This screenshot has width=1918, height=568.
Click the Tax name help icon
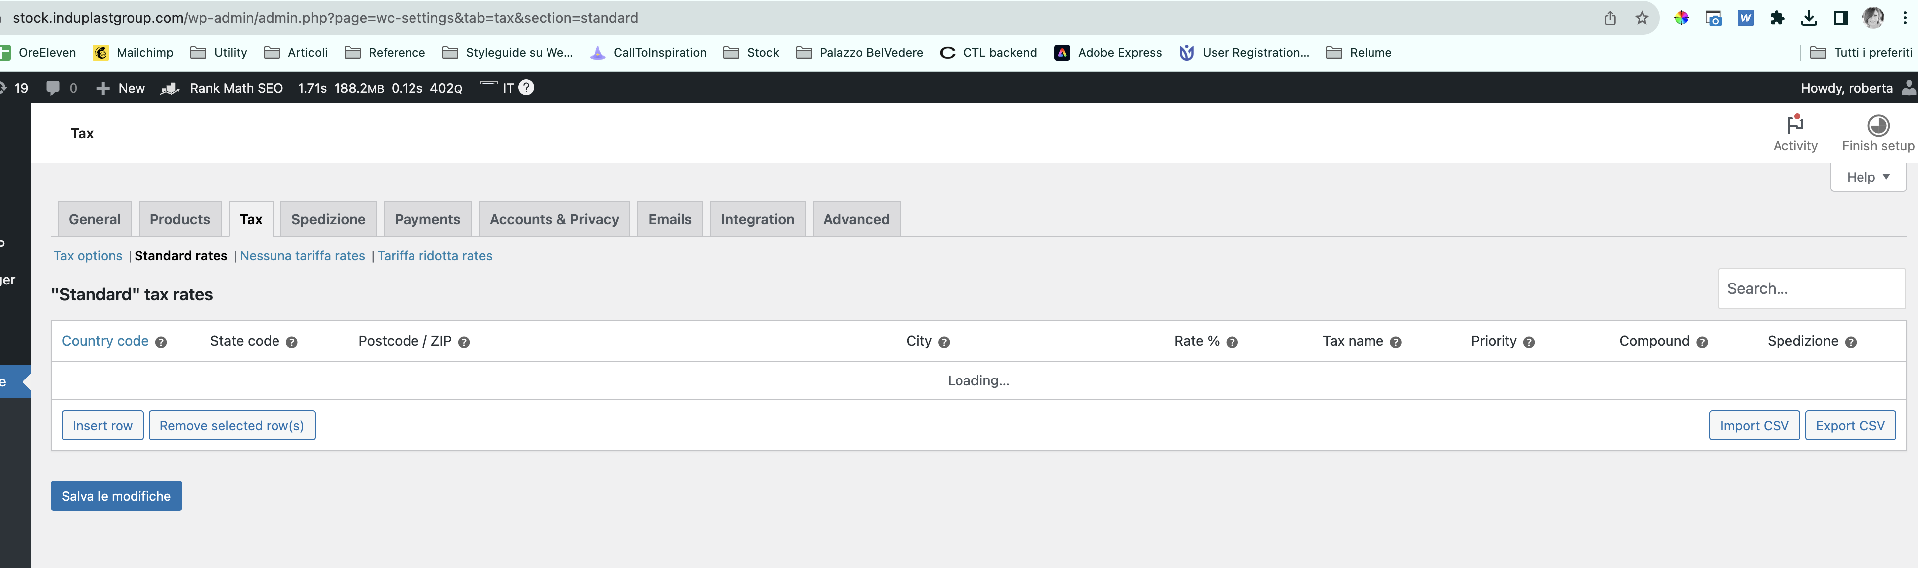point(1396,342)
